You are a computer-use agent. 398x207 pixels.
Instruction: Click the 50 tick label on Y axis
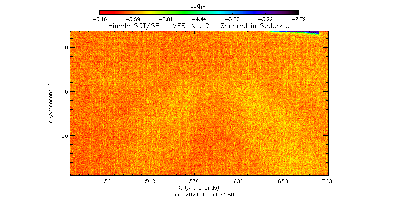pyautogui.click(x=64, y=47)
